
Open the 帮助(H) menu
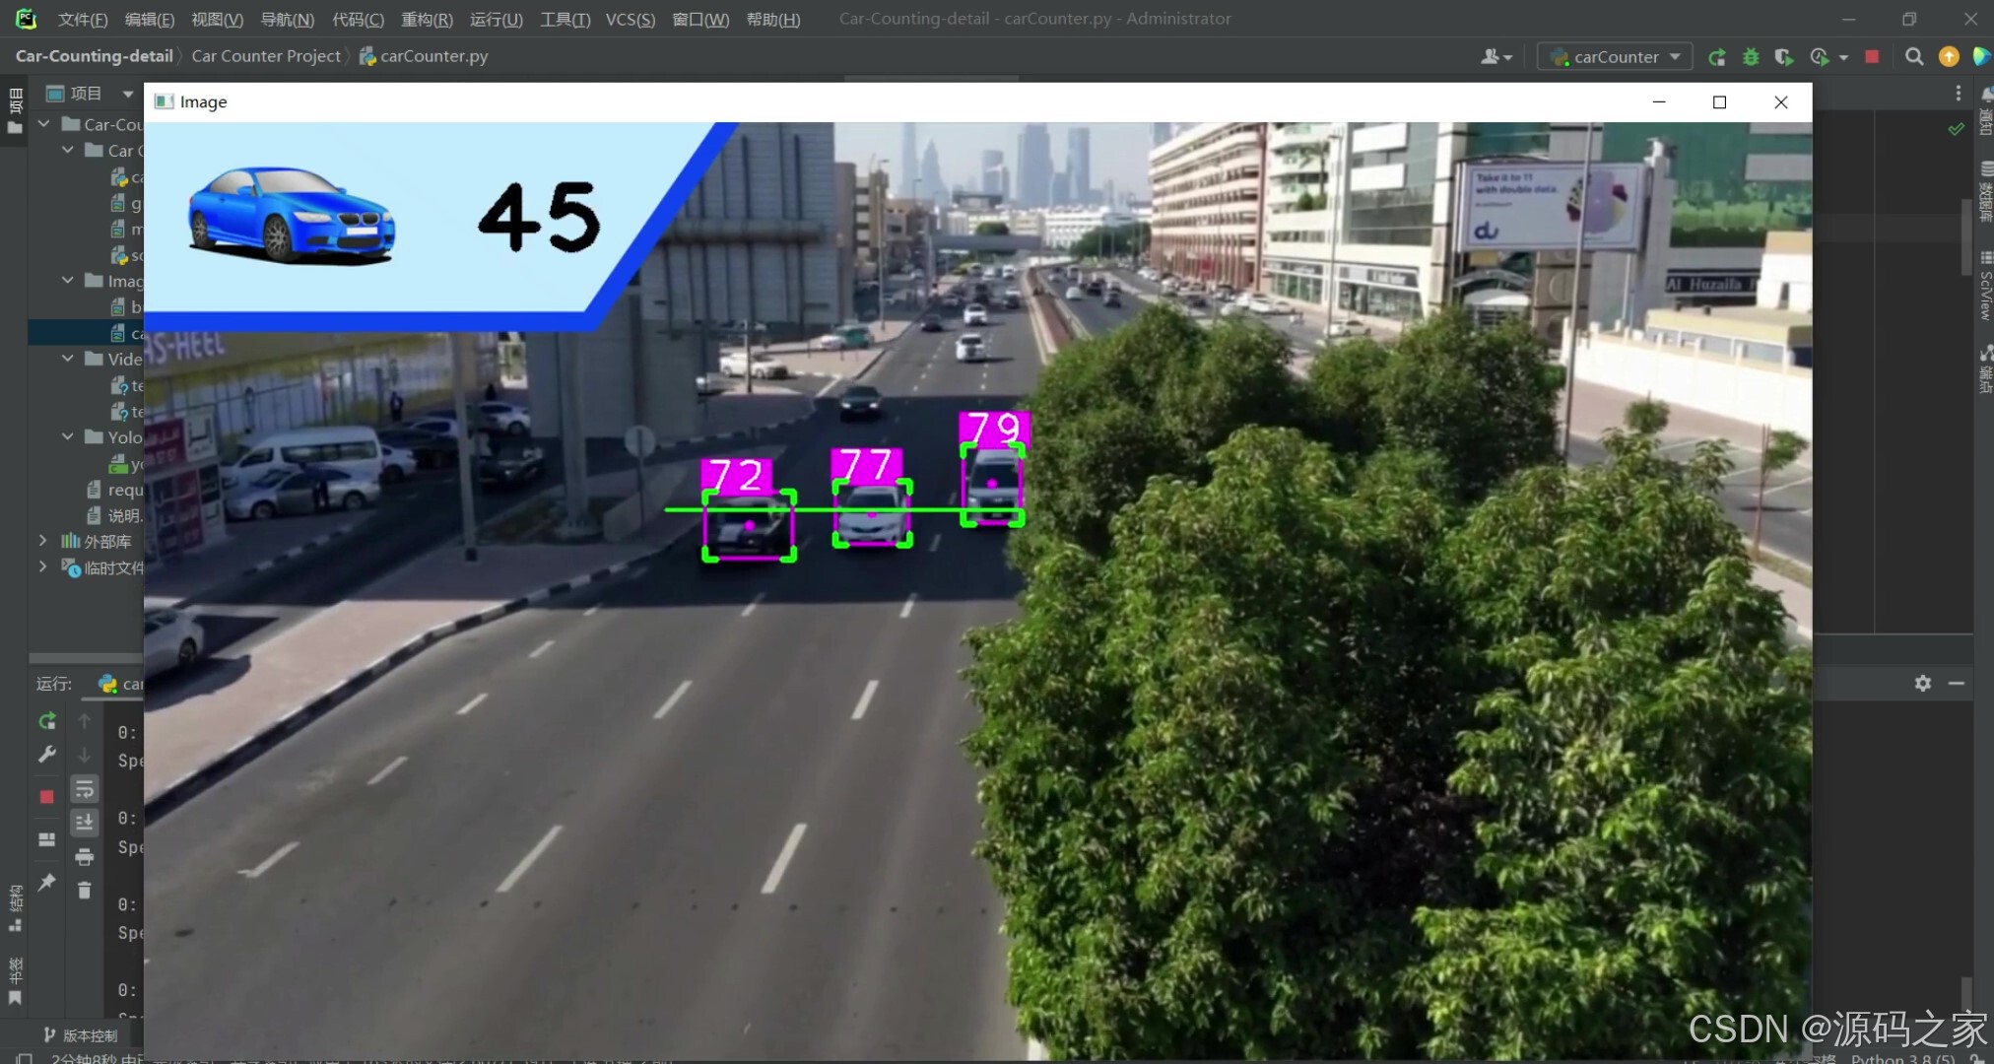click(x=773, y=19)
